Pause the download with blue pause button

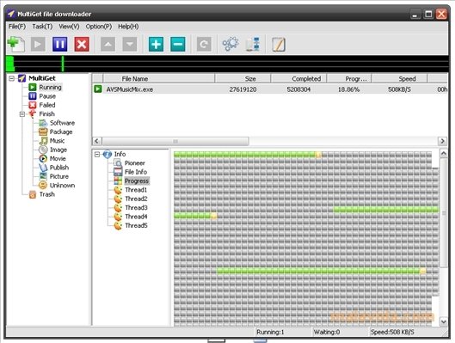point(59,45)
